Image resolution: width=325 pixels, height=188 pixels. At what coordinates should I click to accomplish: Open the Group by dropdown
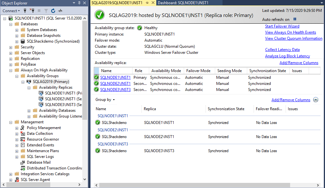[x=105, y=100]
